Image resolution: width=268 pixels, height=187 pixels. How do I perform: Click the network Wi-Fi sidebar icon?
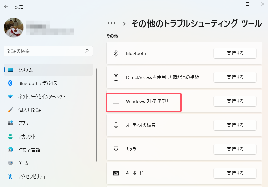point(10,96)
